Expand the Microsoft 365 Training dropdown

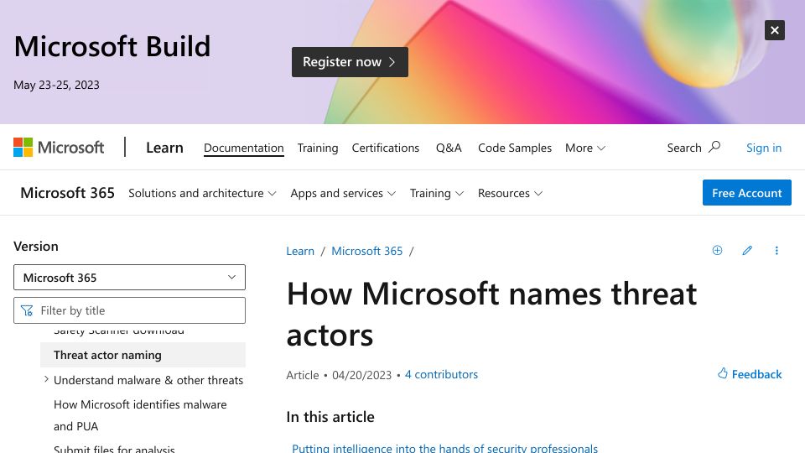(x=436, y=193)
